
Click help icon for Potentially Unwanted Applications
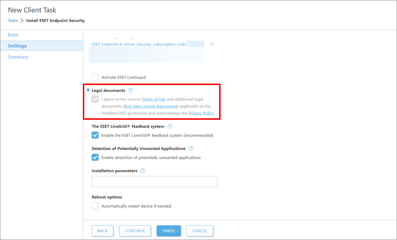click(x=191, y=149)
